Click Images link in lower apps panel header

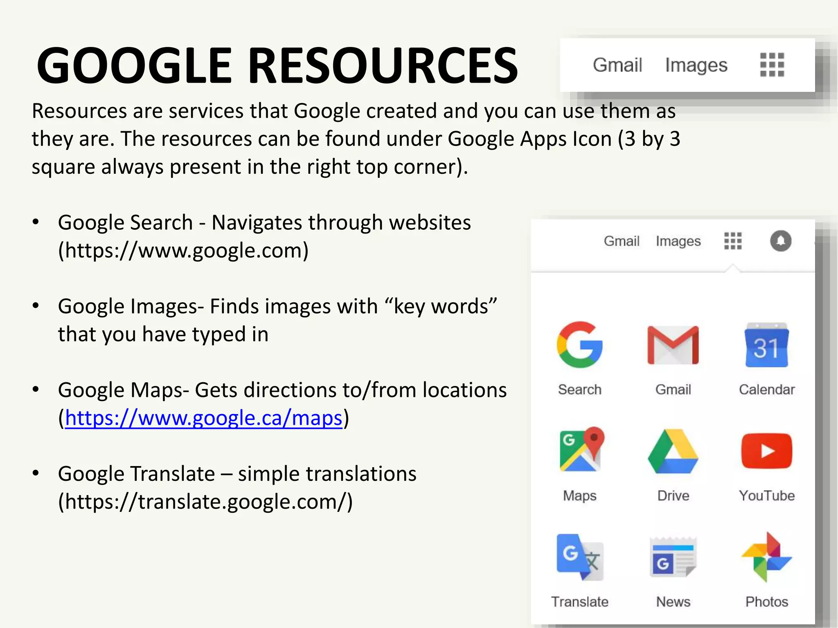click(678, 242)
